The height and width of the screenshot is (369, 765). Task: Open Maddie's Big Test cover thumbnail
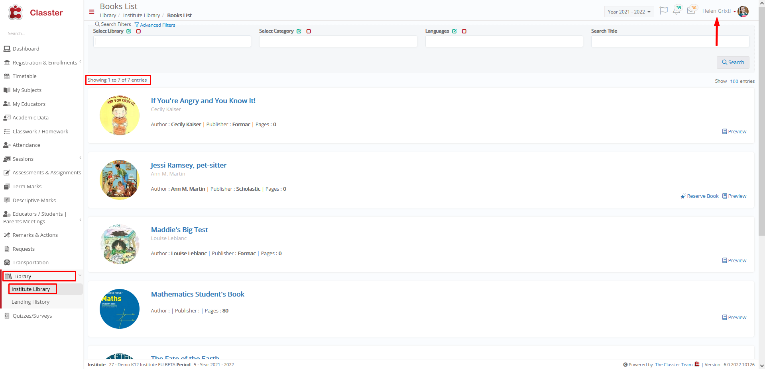pos(120,244)
